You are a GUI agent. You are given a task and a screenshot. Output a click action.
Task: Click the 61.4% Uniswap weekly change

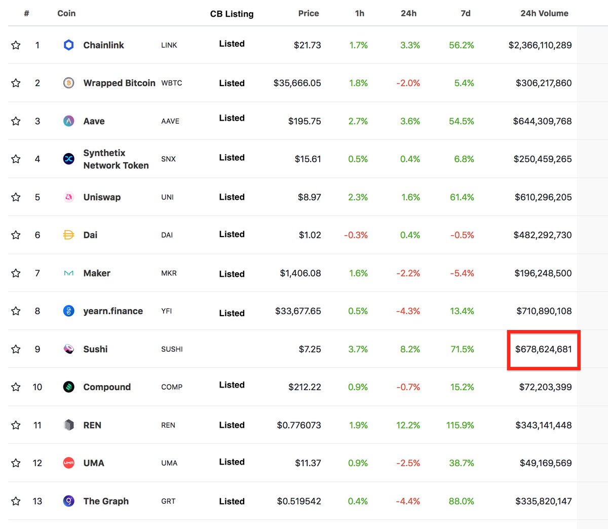tap(462, 197)
